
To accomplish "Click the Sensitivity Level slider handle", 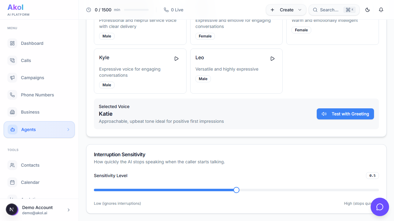I will pos(236,190).
